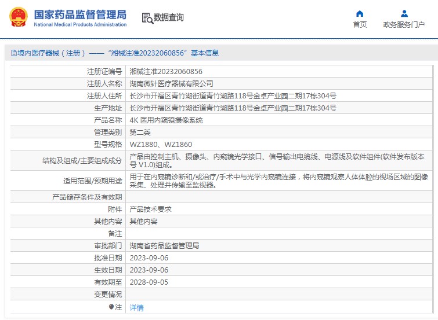Select effective date in 生效日期 row
Screen dimensions: 438x320
pos(149,270)
